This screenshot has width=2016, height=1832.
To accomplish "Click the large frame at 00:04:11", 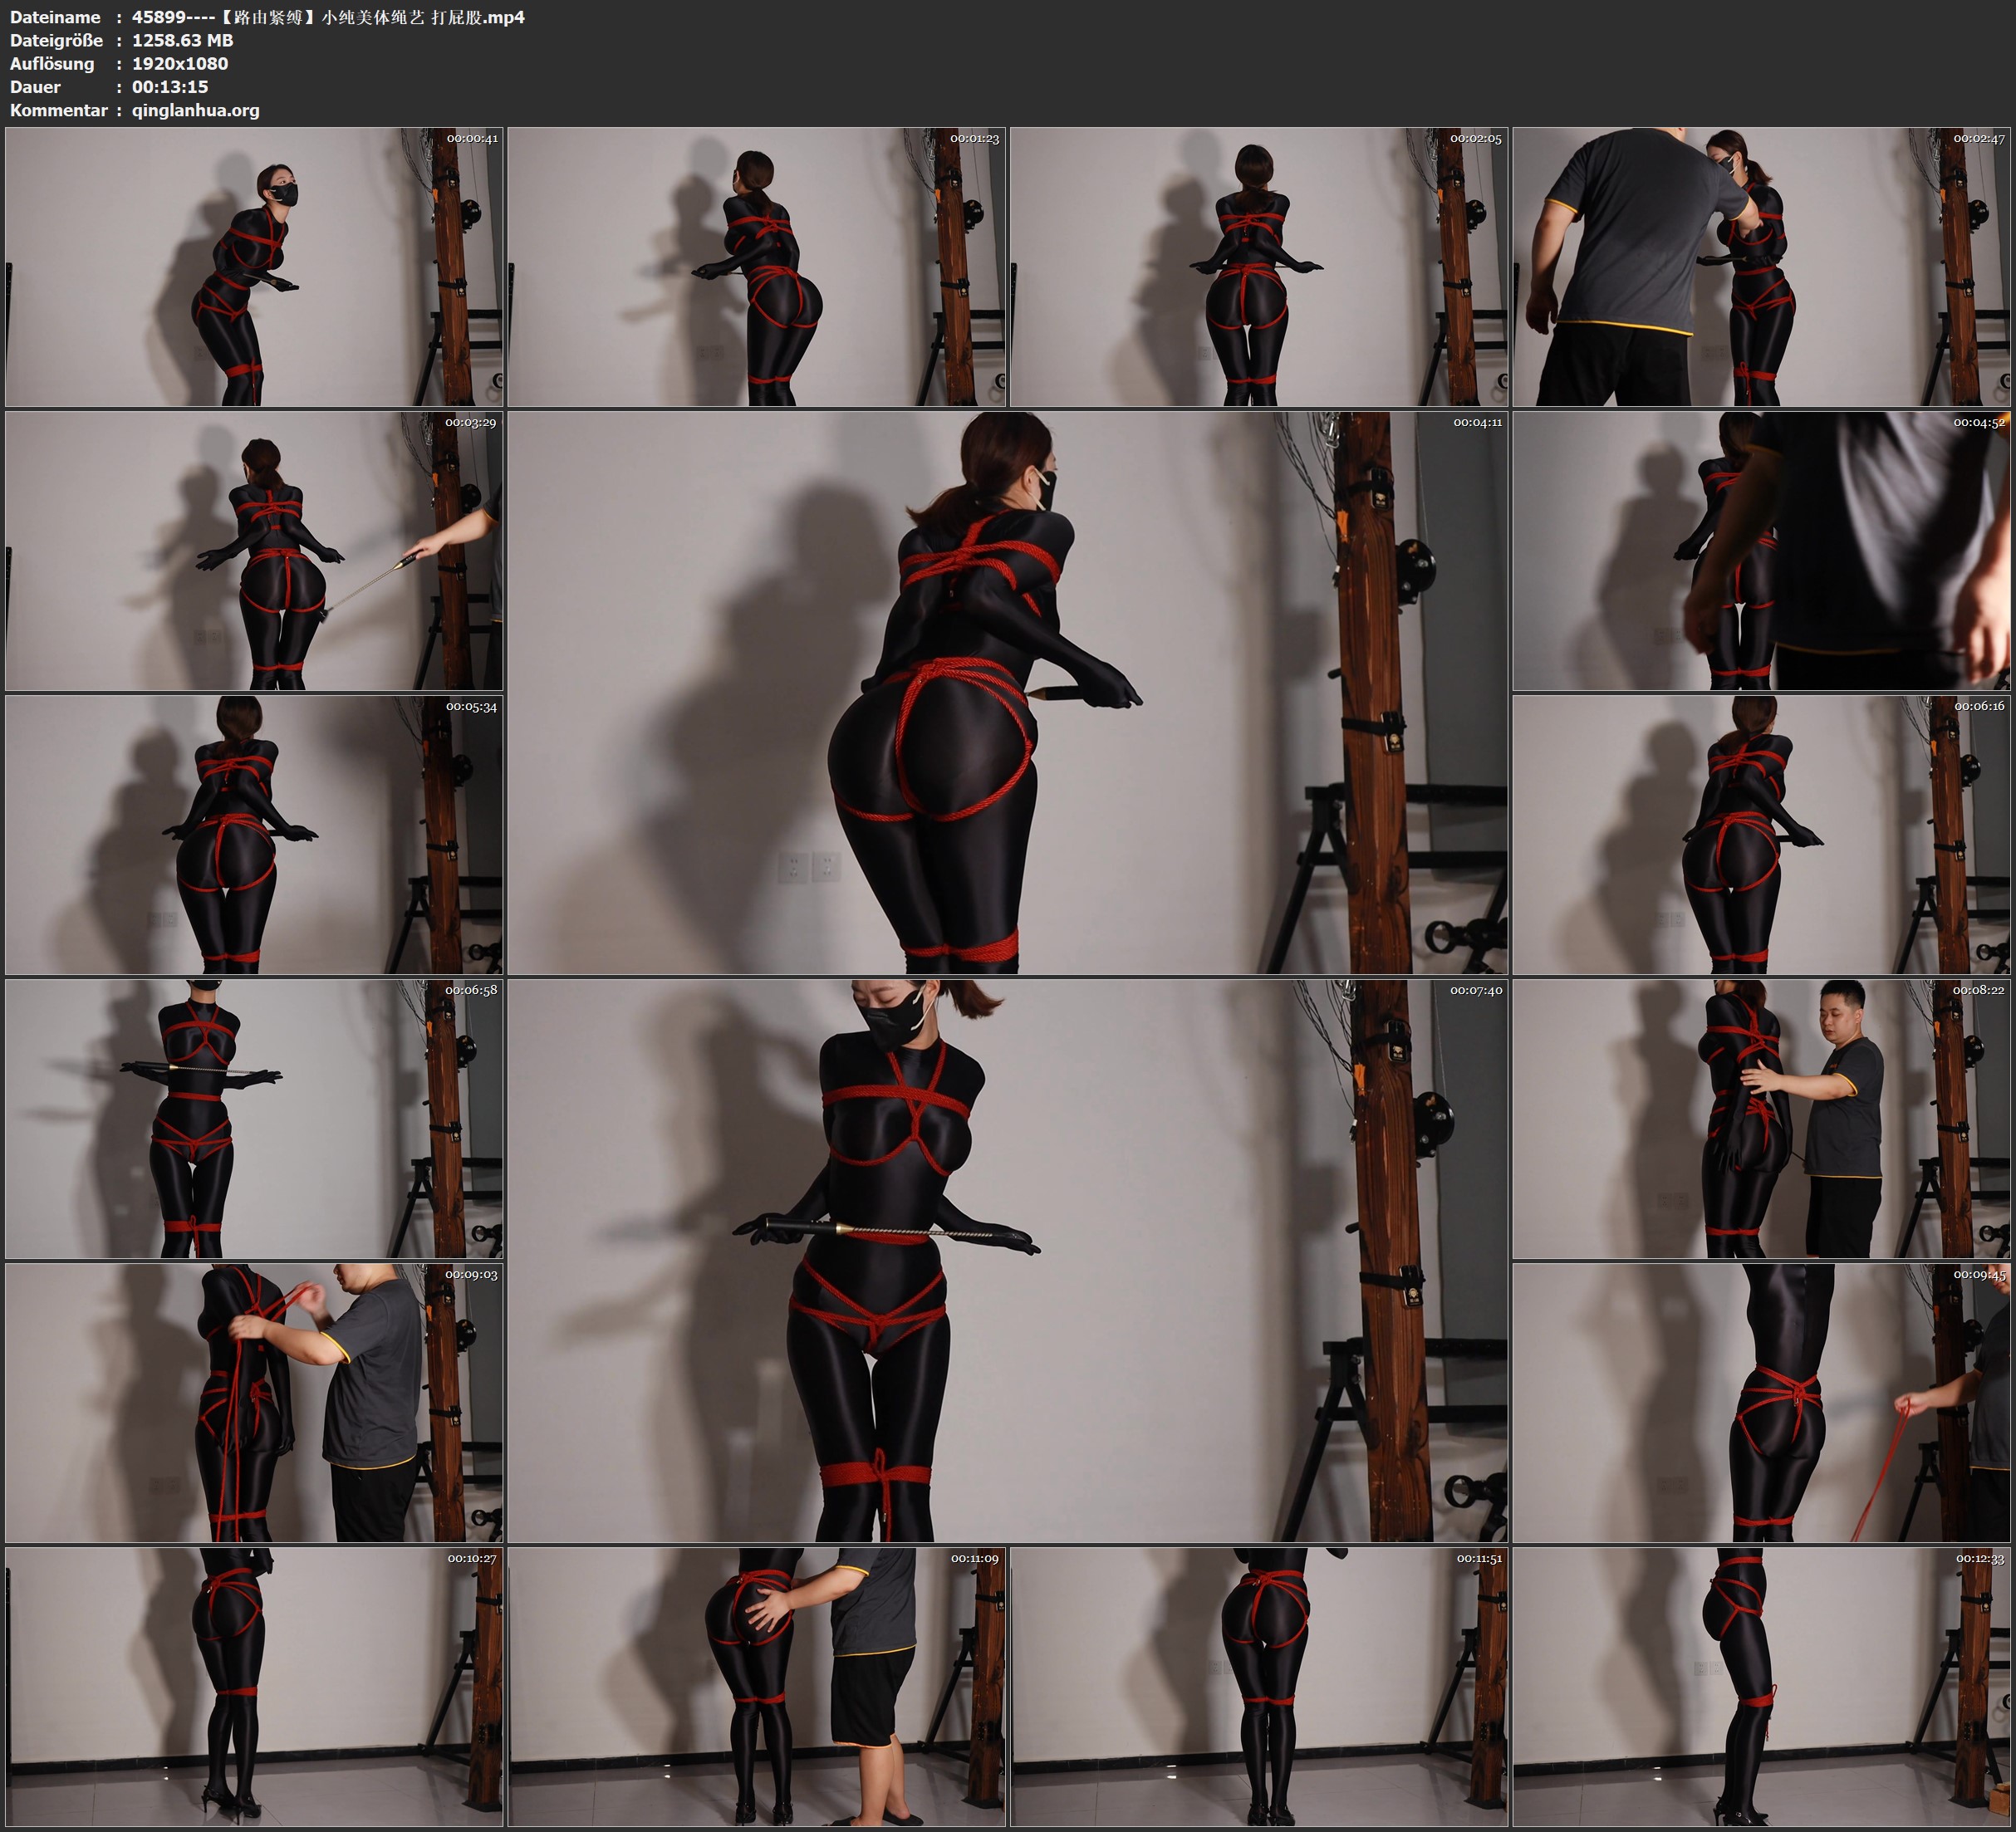I will coord(1007,693).
